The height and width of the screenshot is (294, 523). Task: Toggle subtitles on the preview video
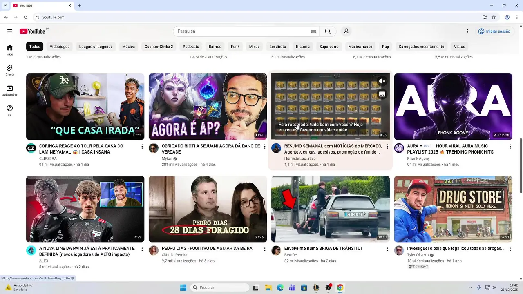pyautogui.click(x=382, y=94)
